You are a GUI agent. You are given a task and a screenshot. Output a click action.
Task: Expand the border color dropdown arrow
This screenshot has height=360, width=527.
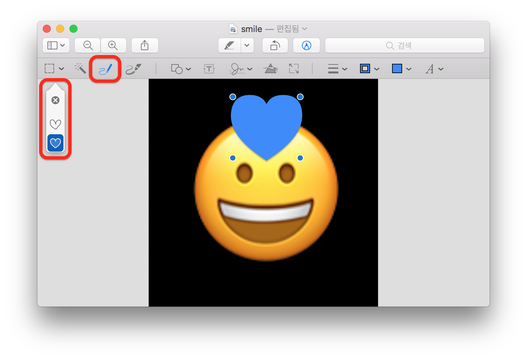point(377,69)
